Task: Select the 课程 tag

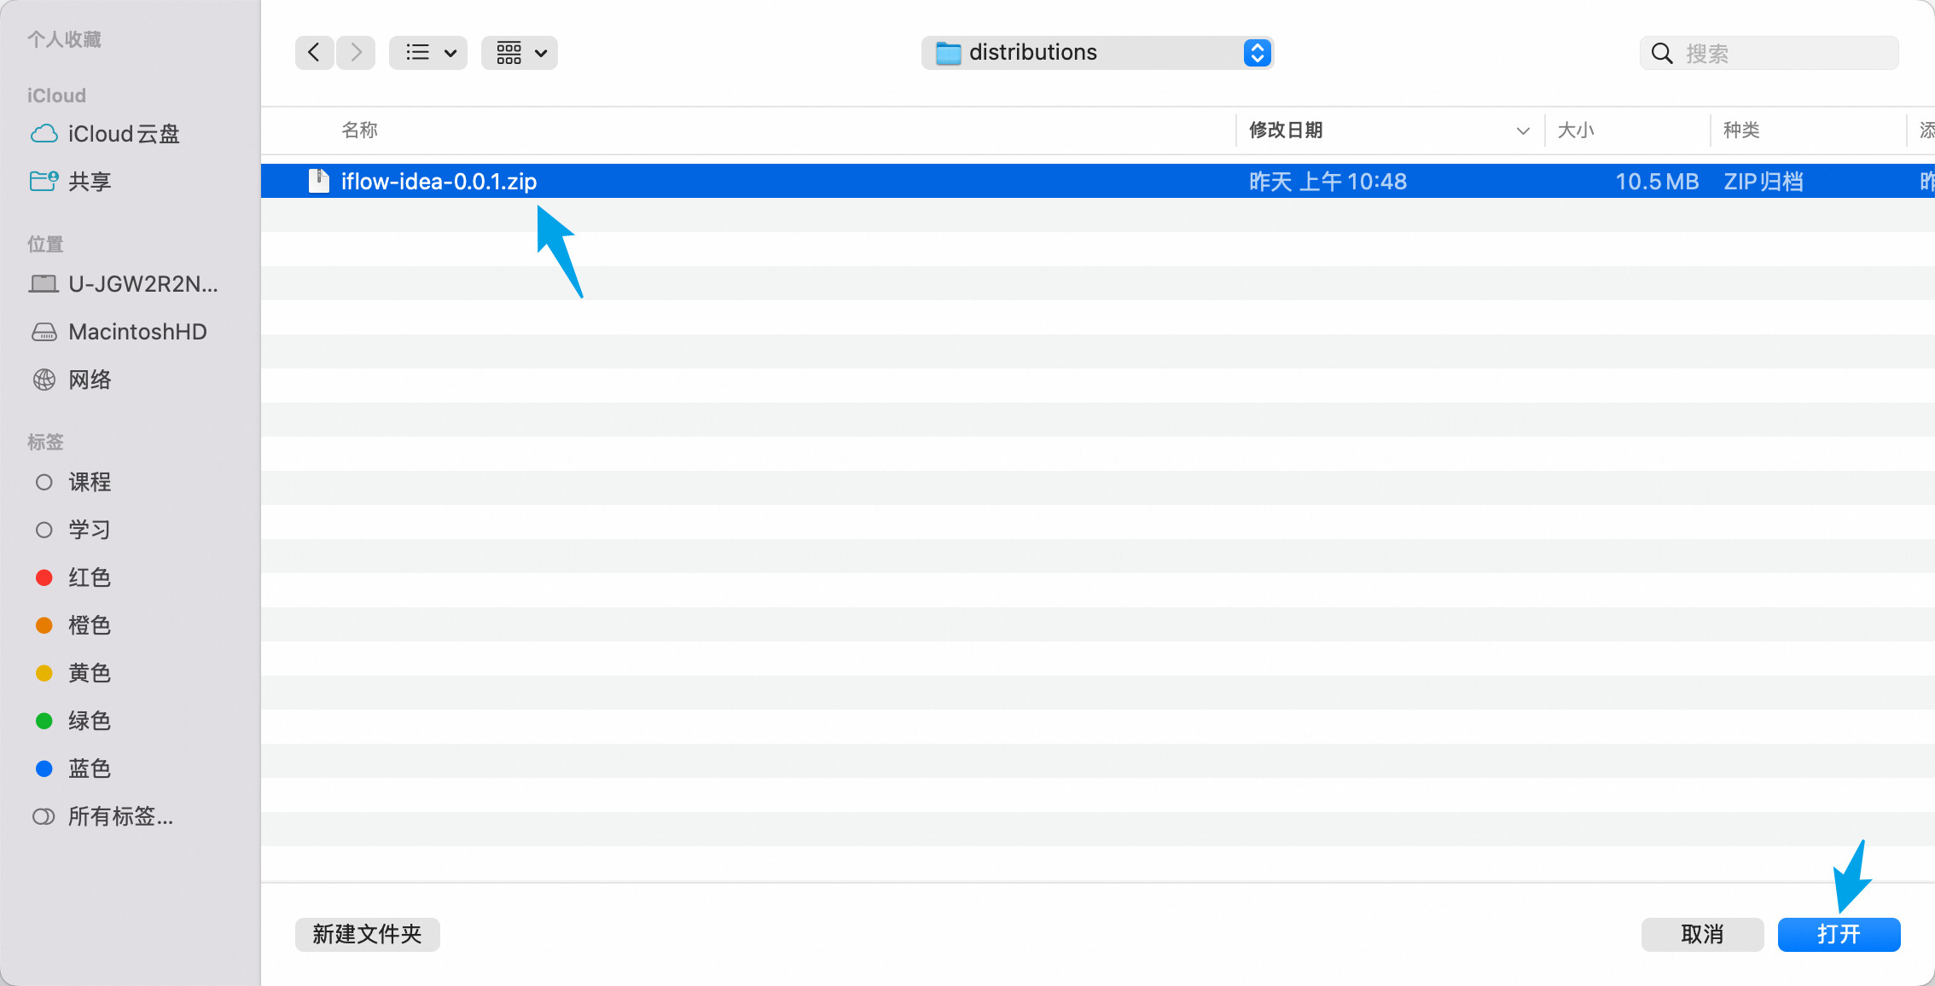Action: (x=89, y=482)
